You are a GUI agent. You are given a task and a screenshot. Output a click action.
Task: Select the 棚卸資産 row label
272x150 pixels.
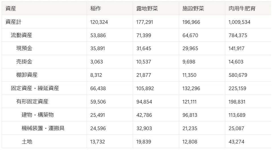pos(27,75)
